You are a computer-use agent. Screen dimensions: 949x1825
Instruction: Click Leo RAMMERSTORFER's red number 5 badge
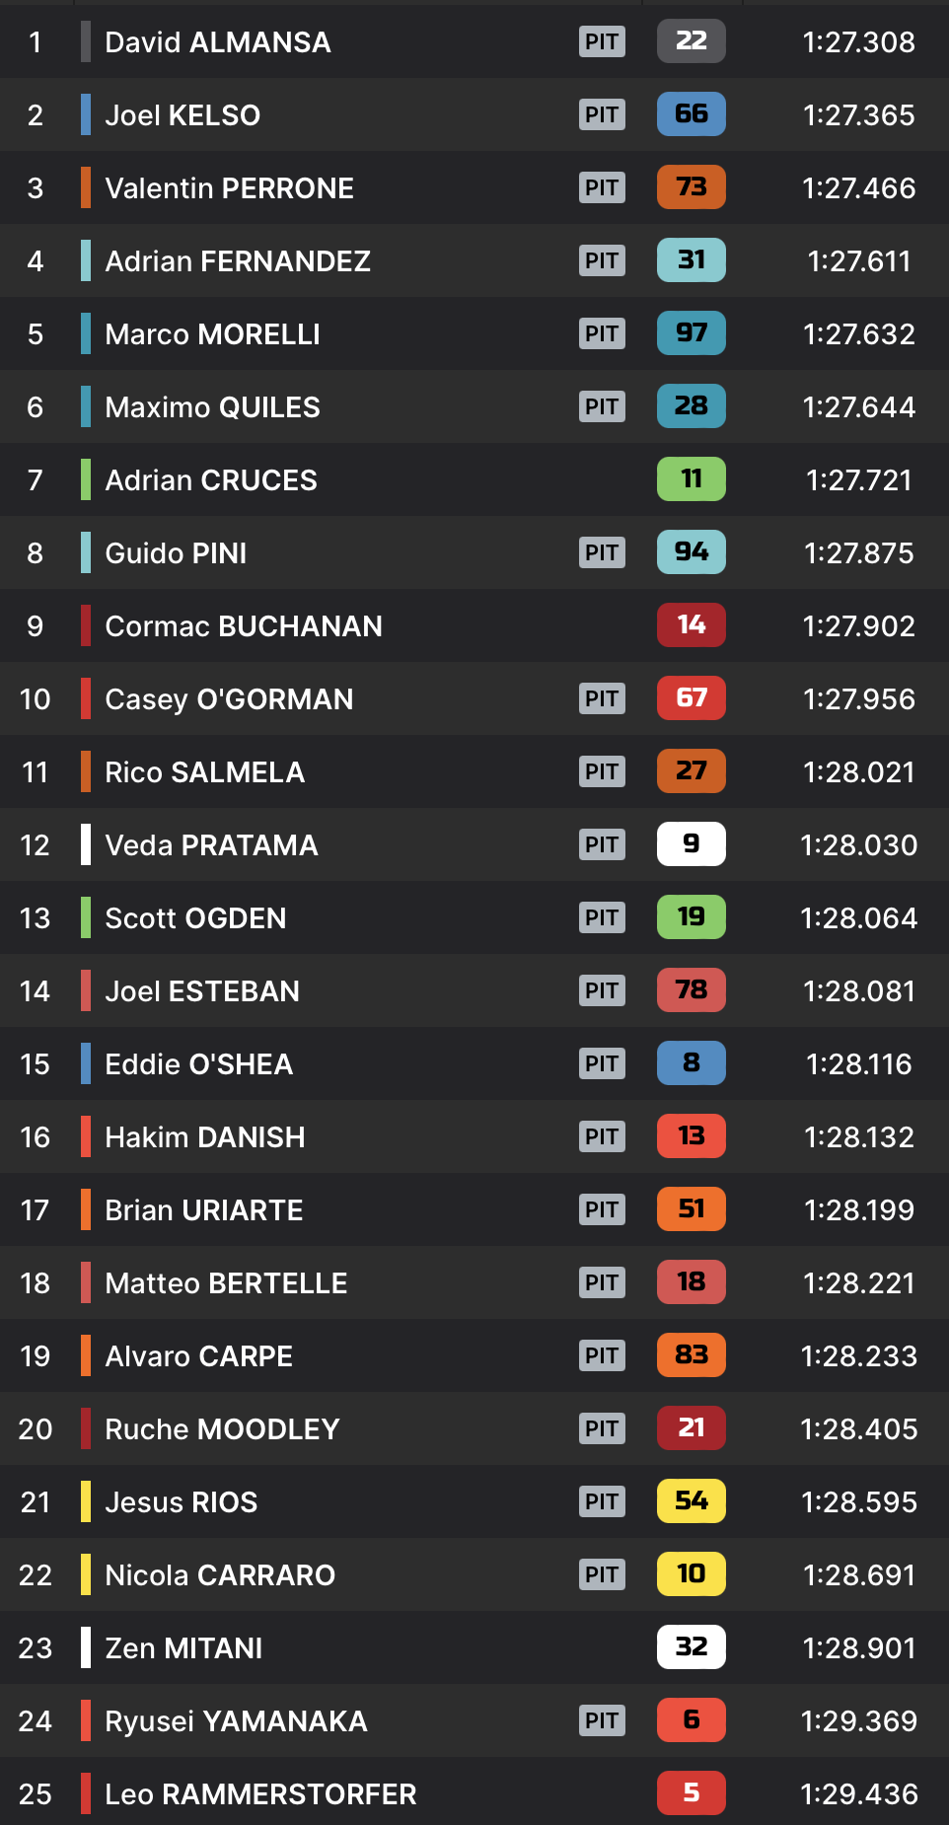pyautogui.click(x=691, y=1793)
